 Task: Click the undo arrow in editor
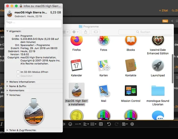(x=109, y=124)
